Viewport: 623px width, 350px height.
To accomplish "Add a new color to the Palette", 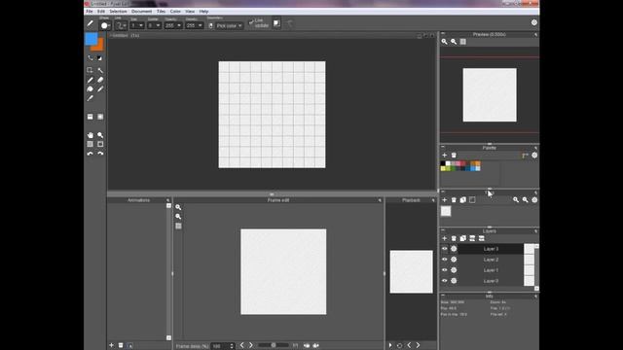I will [x=445, y=156].
